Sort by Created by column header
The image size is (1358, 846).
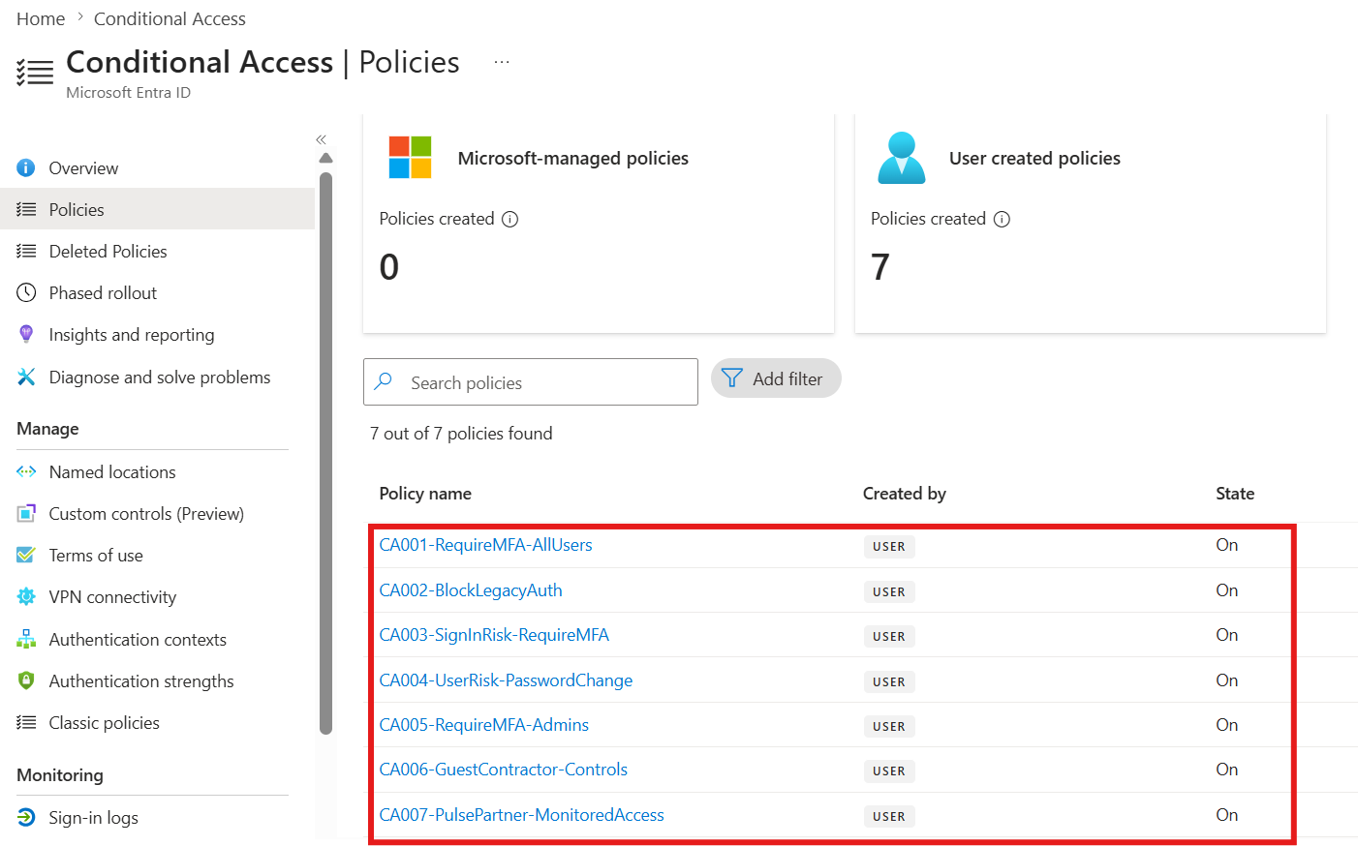[905, 494]
